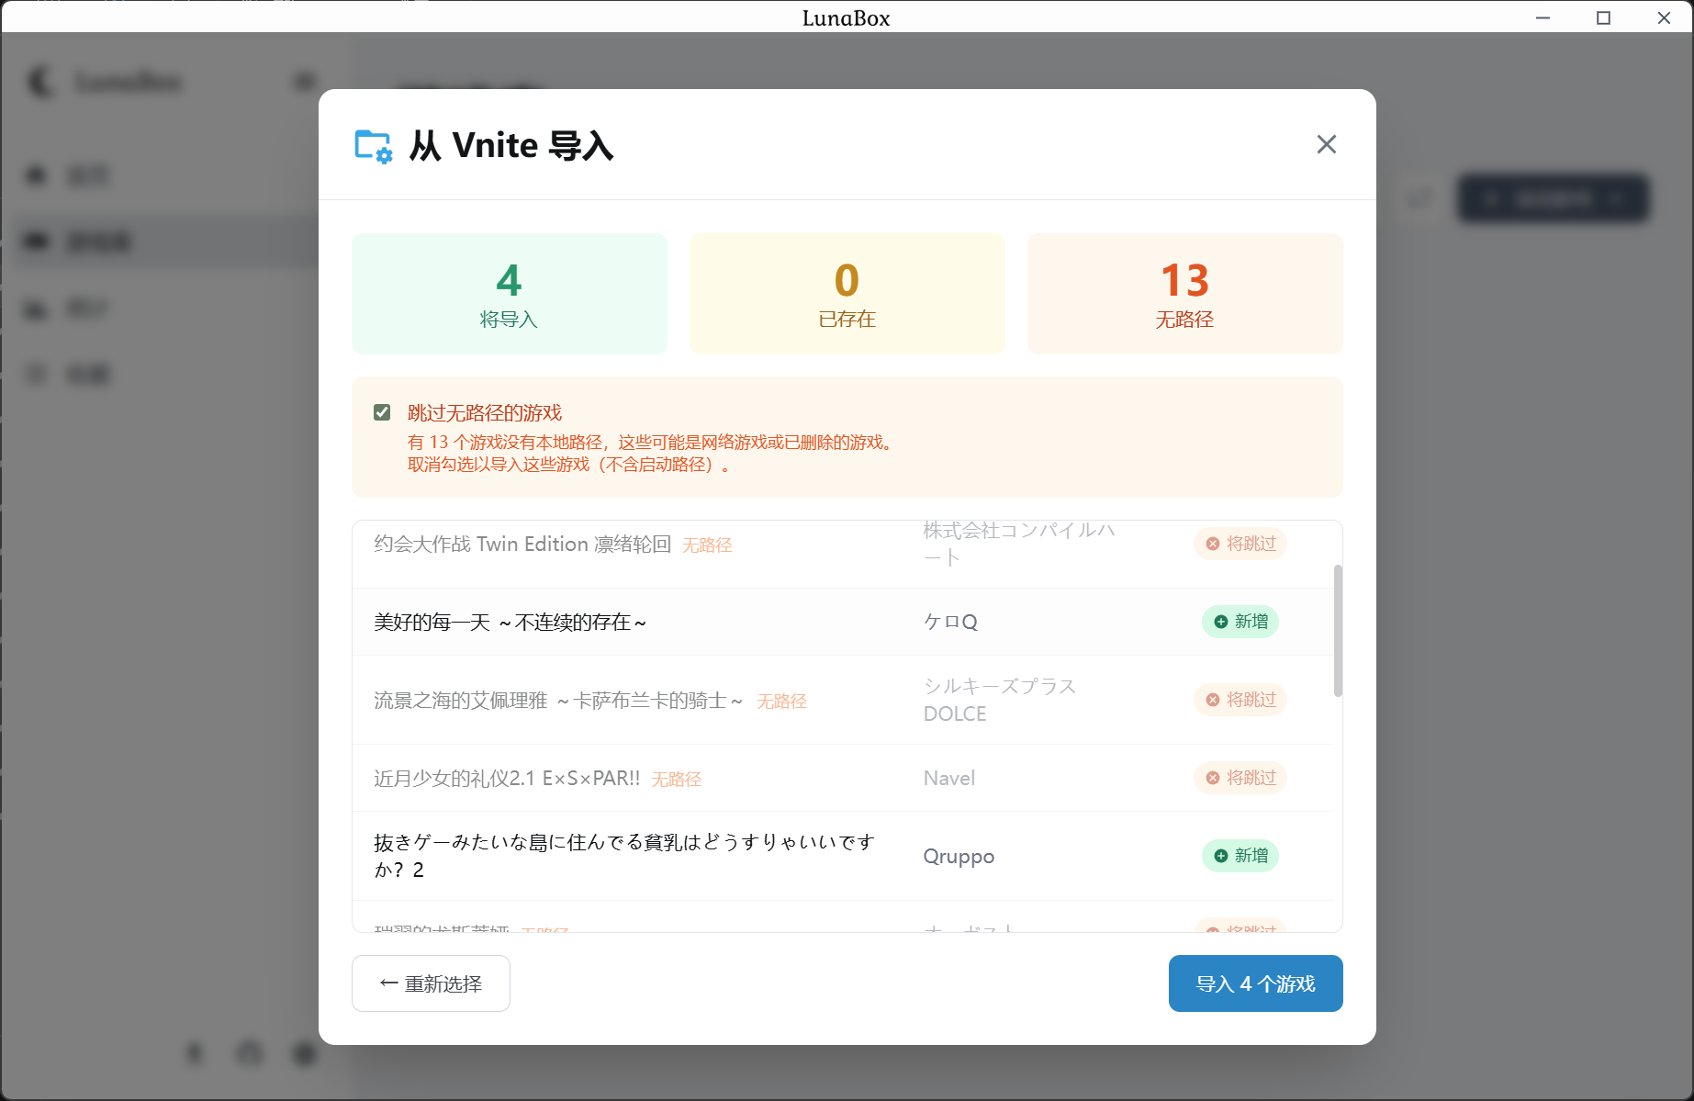Toggle the 新增 badge for Qruppo's game
The image size is (1694, 1101).
click(x=1240, y=856)
